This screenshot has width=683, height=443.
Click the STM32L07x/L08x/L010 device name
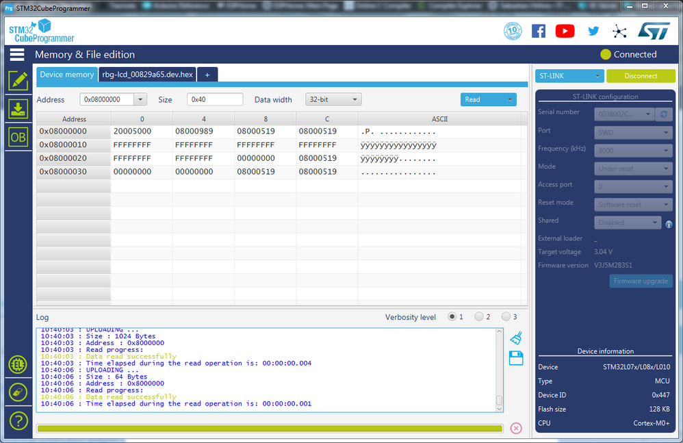click(636, 367)
